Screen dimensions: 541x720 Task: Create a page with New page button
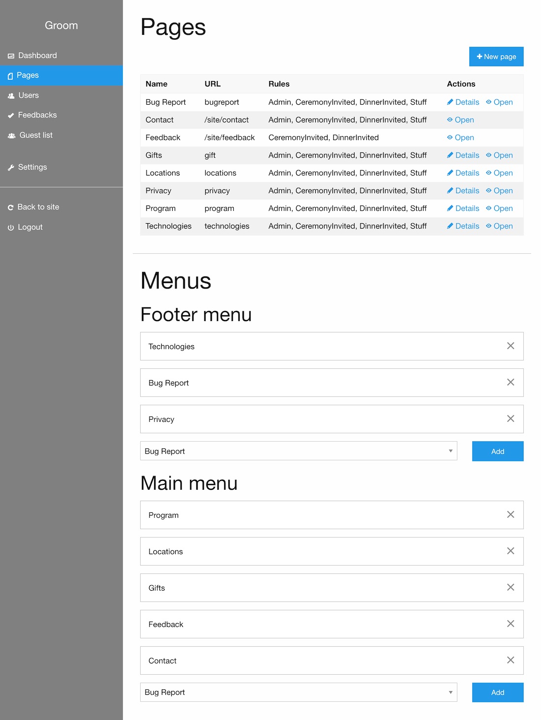(x=496, y=57)
